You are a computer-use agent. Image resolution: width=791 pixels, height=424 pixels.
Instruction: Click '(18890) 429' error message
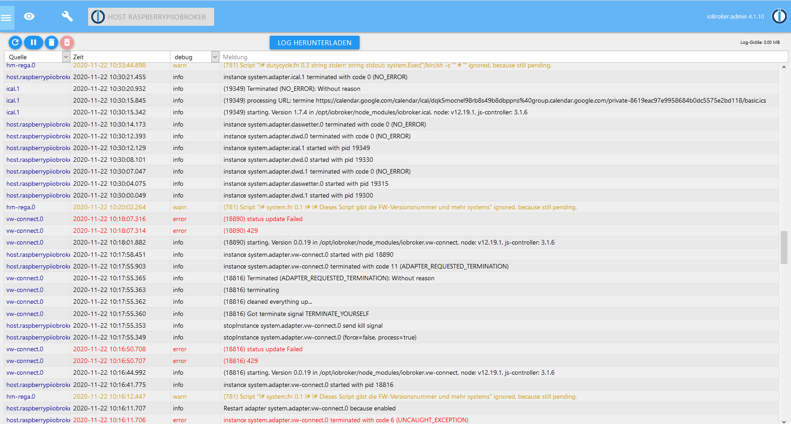pos(241,231)
